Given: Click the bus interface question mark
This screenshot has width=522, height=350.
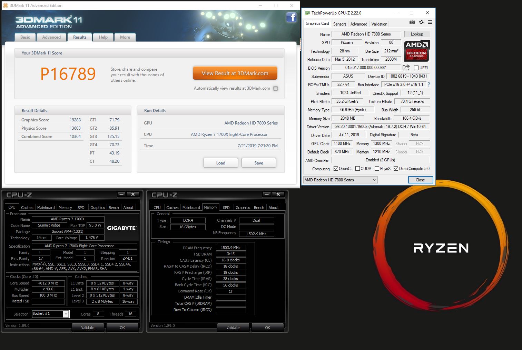Looking at the screenshot, I should [429, 84].
